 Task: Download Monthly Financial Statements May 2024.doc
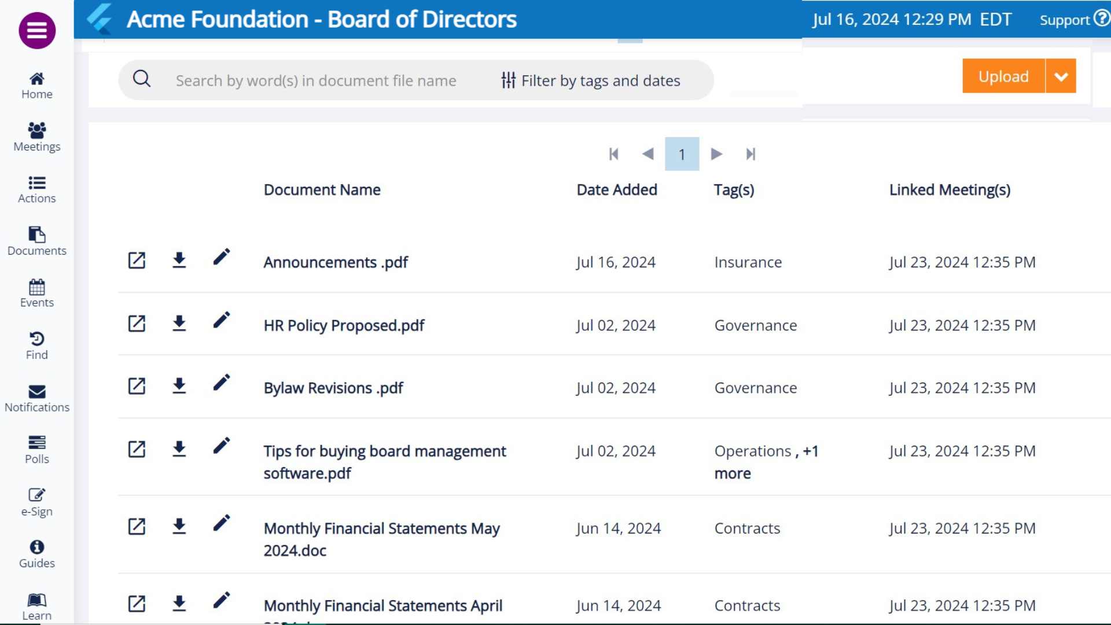(x=179, y=526)
